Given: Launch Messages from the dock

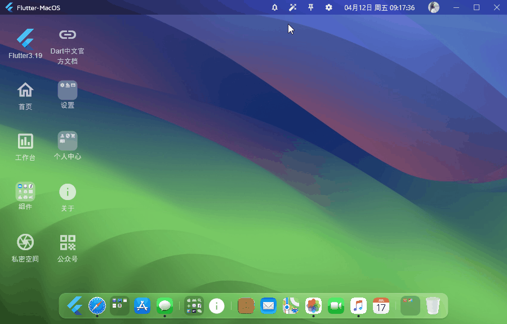Looking at the screenshot, I should click(165, 305).
